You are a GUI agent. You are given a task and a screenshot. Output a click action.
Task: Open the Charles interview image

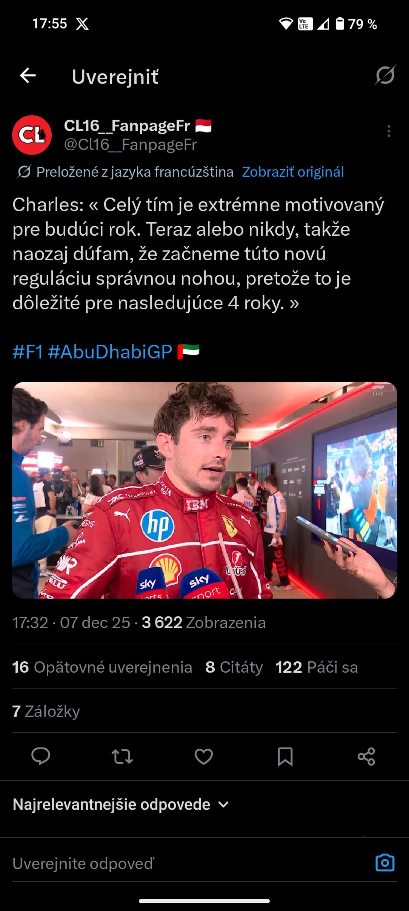pyautogui.click(x=204, y=490)
